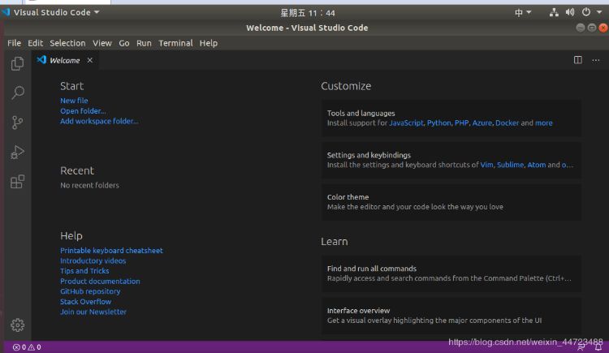
Task: Open the Search view in activity bar
Action: coord(18,93)
